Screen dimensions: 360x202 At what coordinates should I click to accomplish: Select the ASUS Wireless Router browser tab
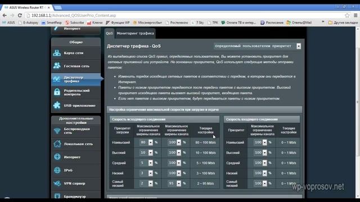[27, 7]
